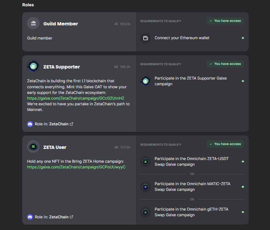Click Requirements to Qualify label in Guild Member card

point(161,21)
